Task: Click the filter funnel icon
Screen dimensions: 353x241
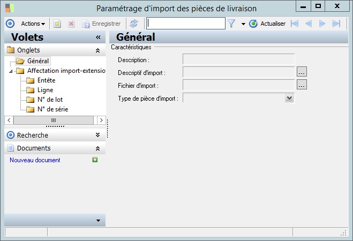Action: tap(231, 24)
